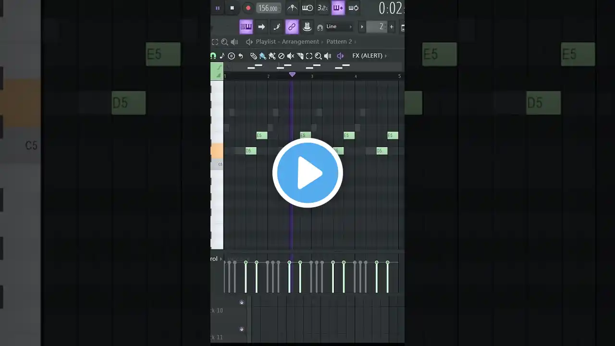The image size is (615, 346).
Task: Toggle Track 11 mute dot
Action: 242,329
